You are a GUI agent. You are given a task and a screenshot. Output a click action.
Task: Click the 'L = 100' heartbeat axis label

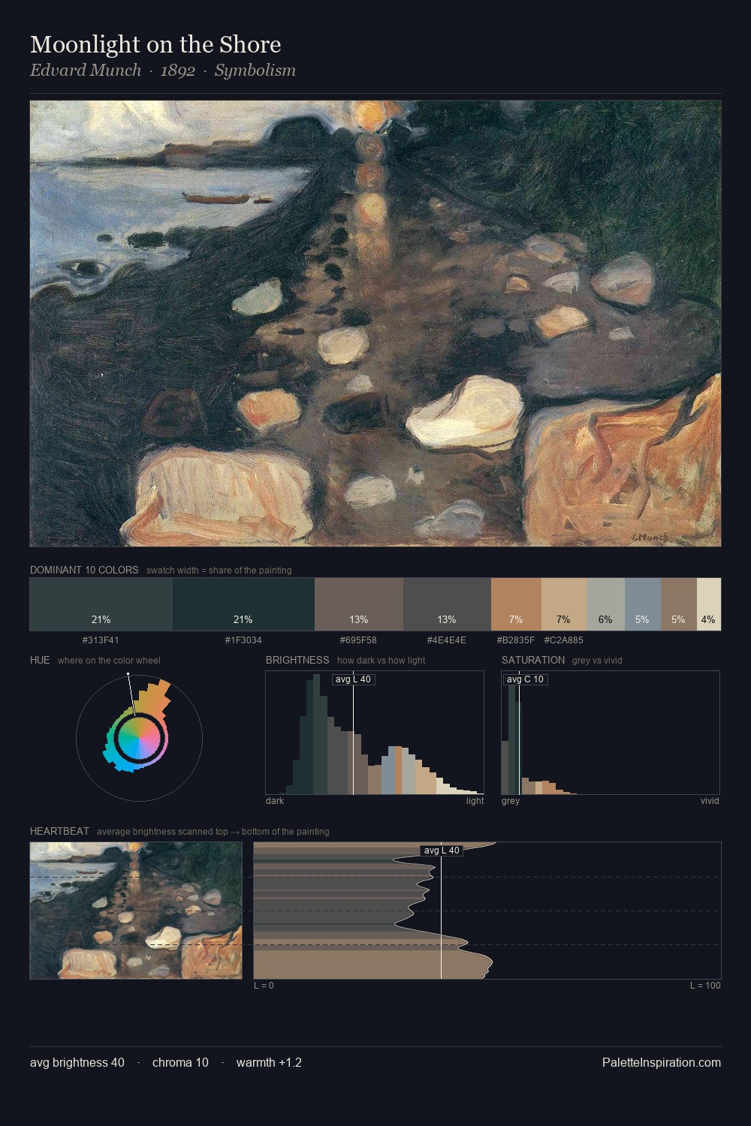705,986
